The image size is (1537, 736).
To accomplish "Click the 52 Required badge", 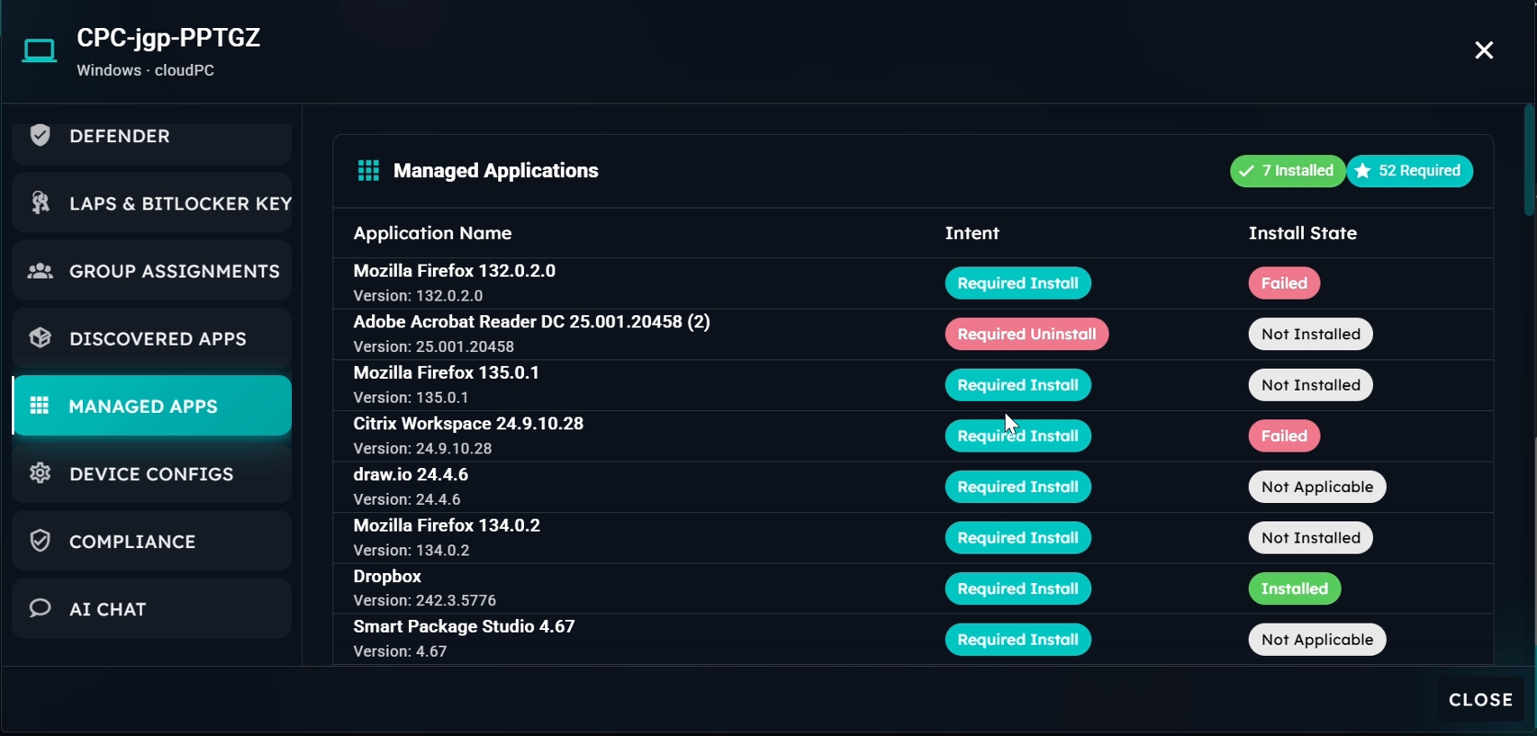I will point(1409,171).
